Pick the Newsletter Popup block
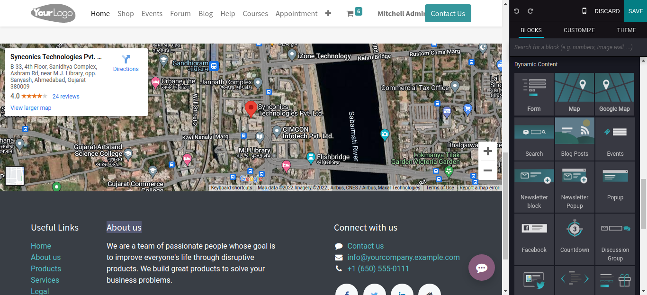 574,187
